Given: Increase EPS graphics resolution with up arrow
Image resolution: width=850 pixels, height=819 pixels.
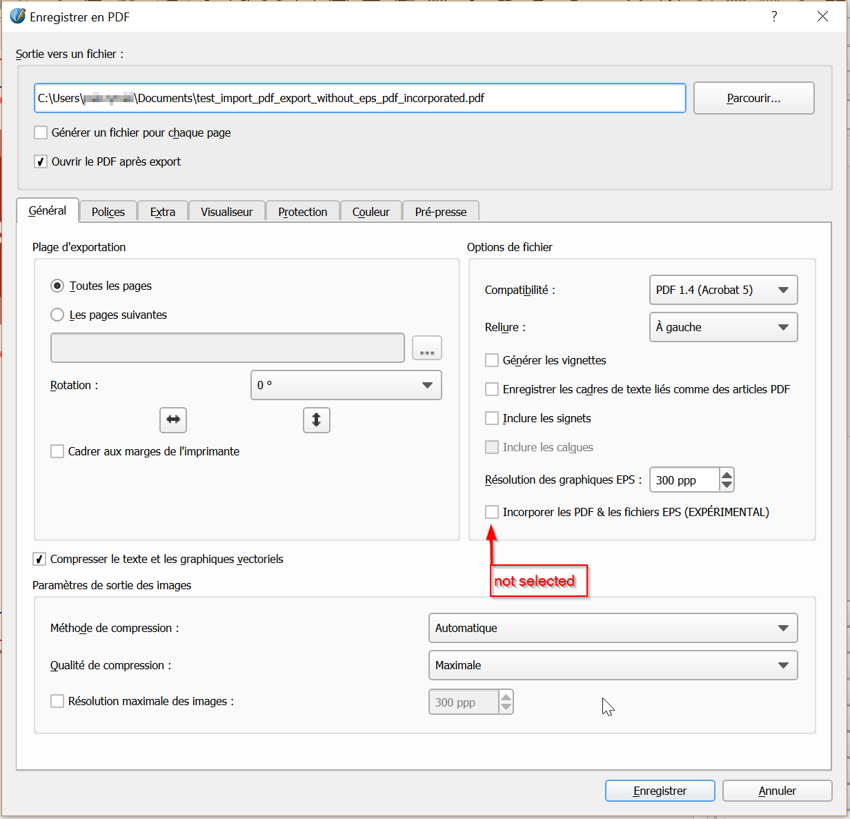Looking at the screenshot, I should (x=727, y=475).
